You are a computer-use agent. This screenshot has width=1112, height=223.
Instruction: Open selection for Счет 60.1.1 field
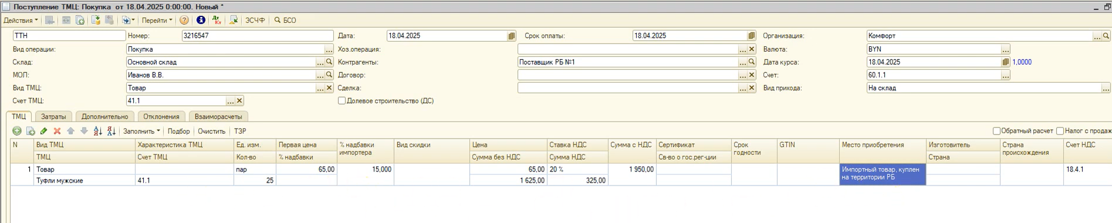point(1006,75)
